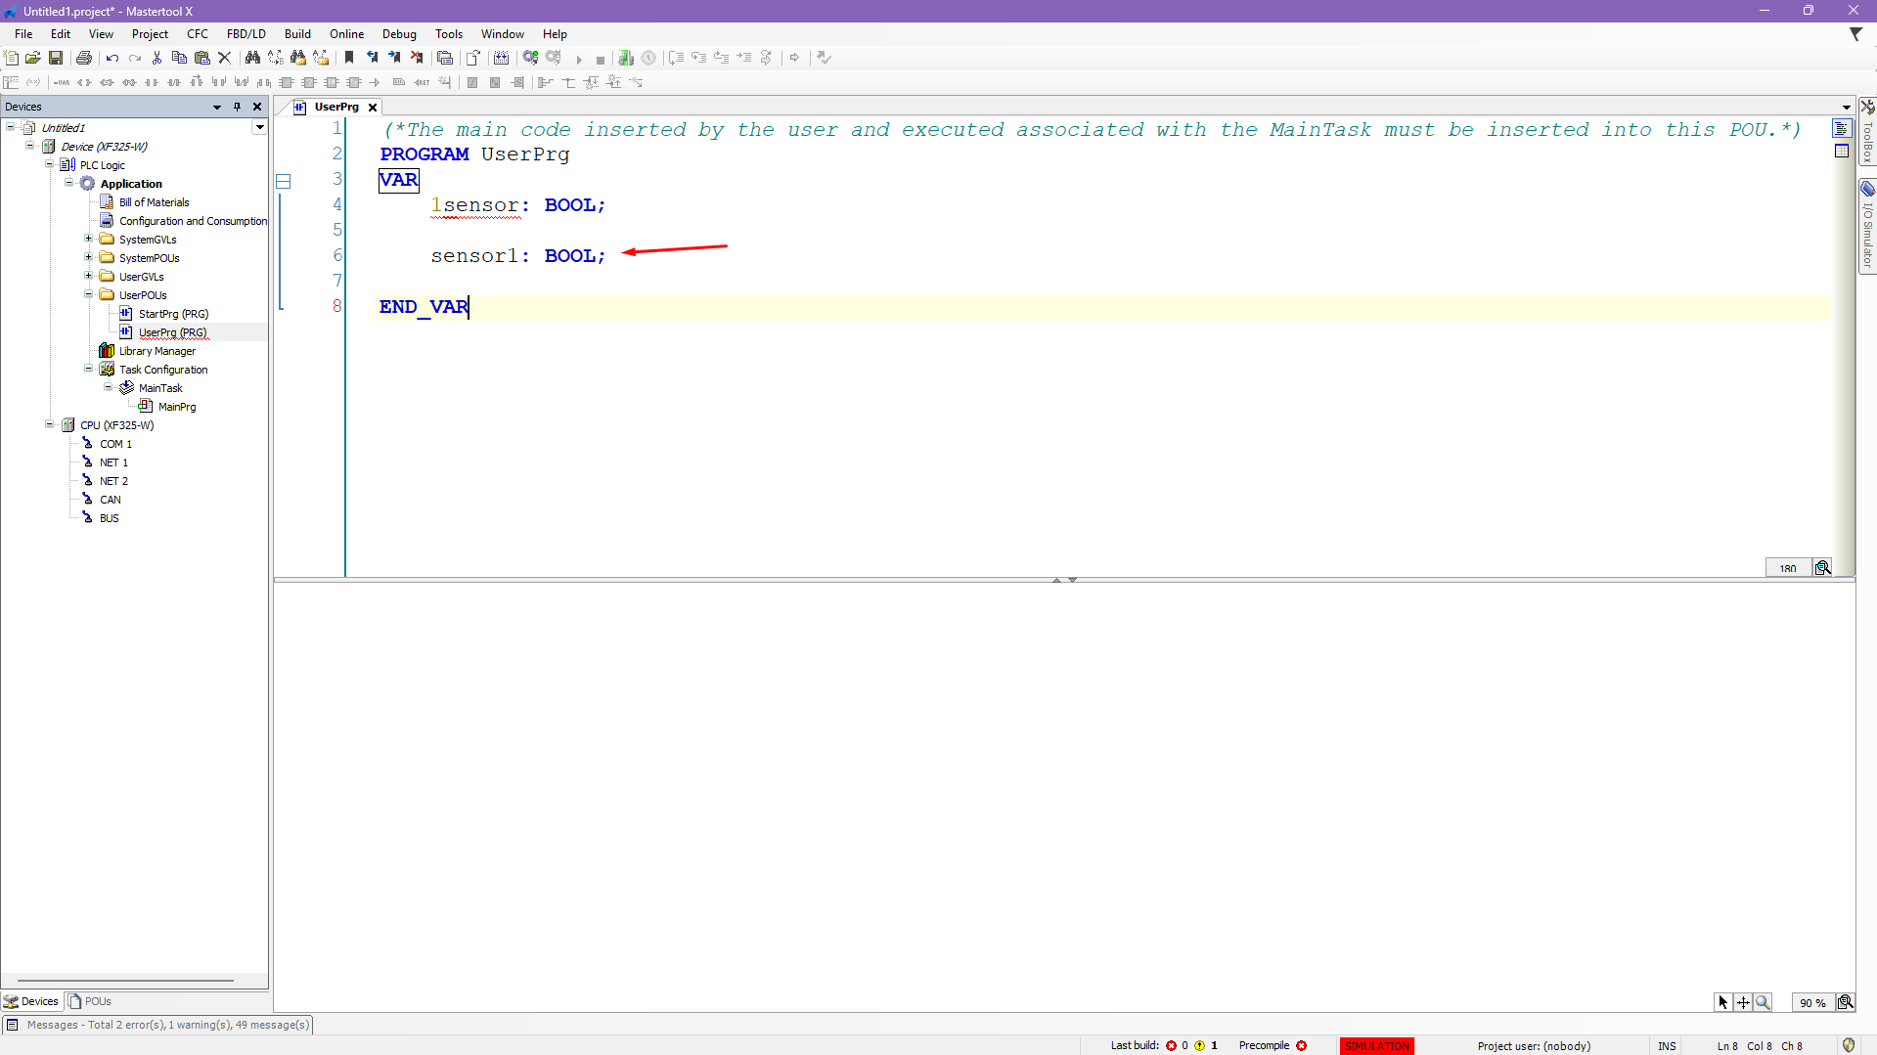Viewport: 1877px width, 1055px height.
Task: Open the Debug menu
Action: tap(399, 34)
